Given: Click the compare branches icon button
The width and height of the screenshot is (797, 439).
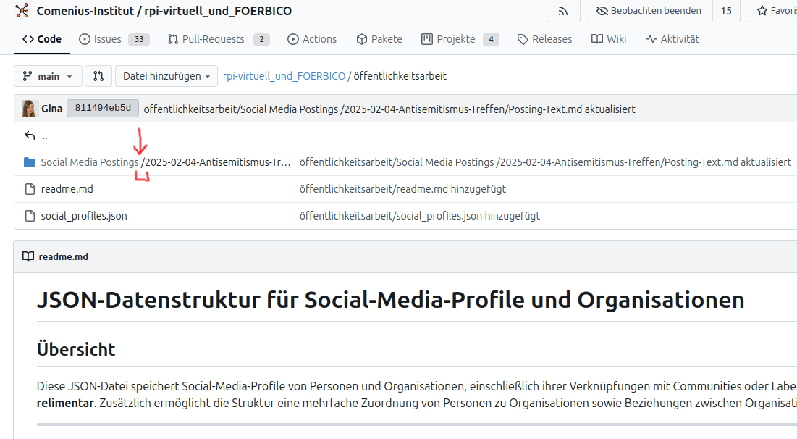Looking at the screenshot, I should pos(98,76).
